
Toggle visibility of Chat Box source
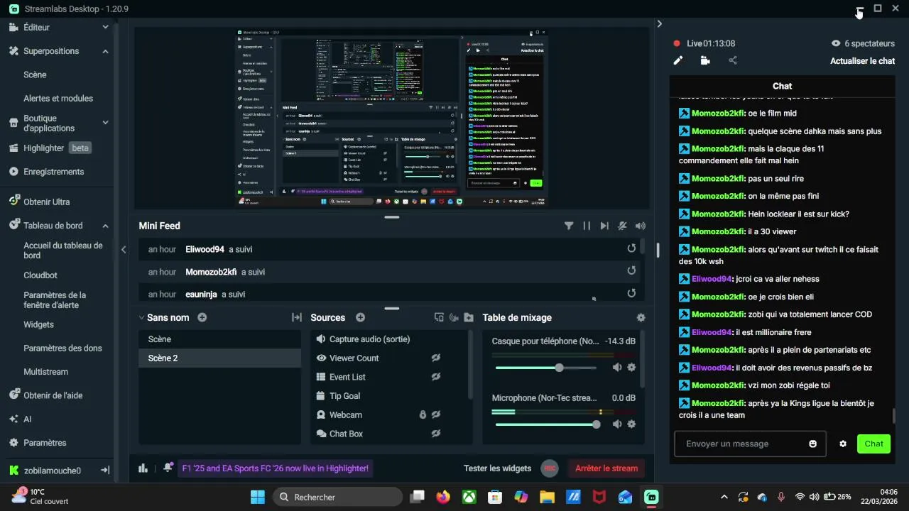click(436, 433)
